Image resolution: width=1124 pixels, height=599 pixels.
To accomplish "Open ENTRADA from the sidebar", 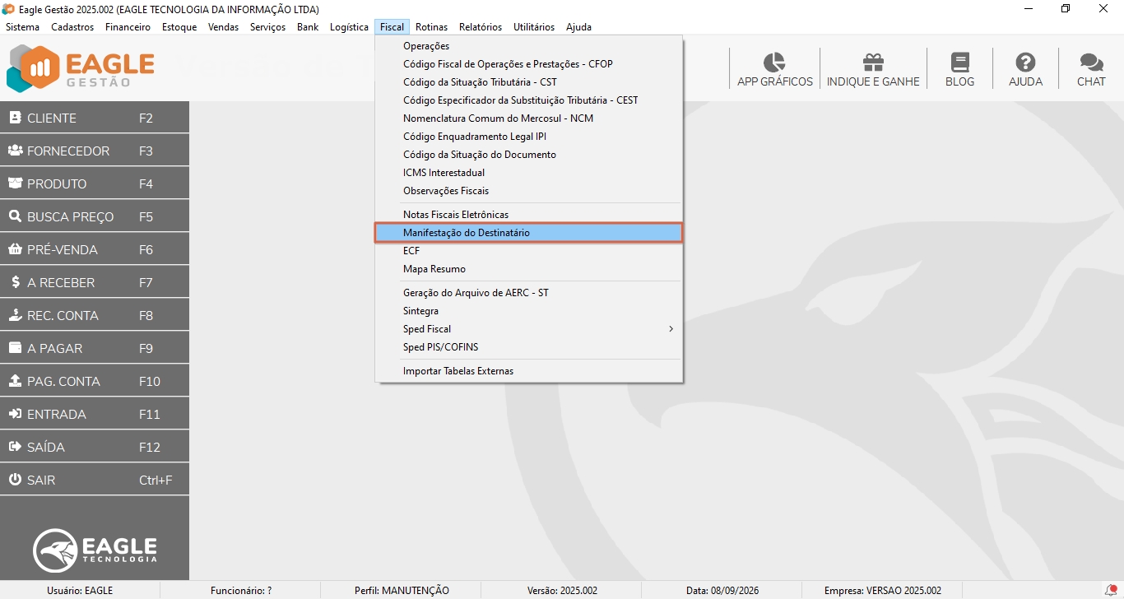I will 95,414.
